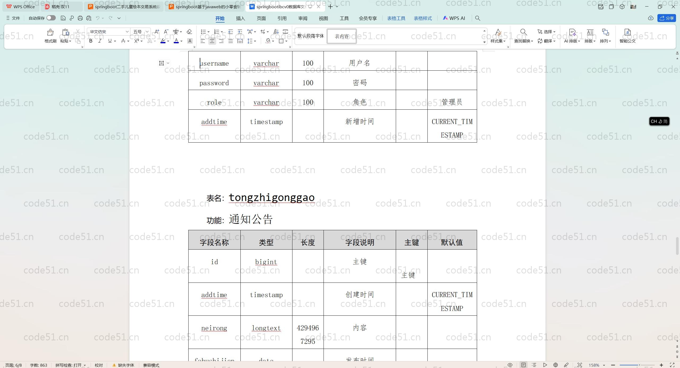Click the print icon in quick toolbar
Viewport: 680px width, 368px height.
(x=80, y=18)
